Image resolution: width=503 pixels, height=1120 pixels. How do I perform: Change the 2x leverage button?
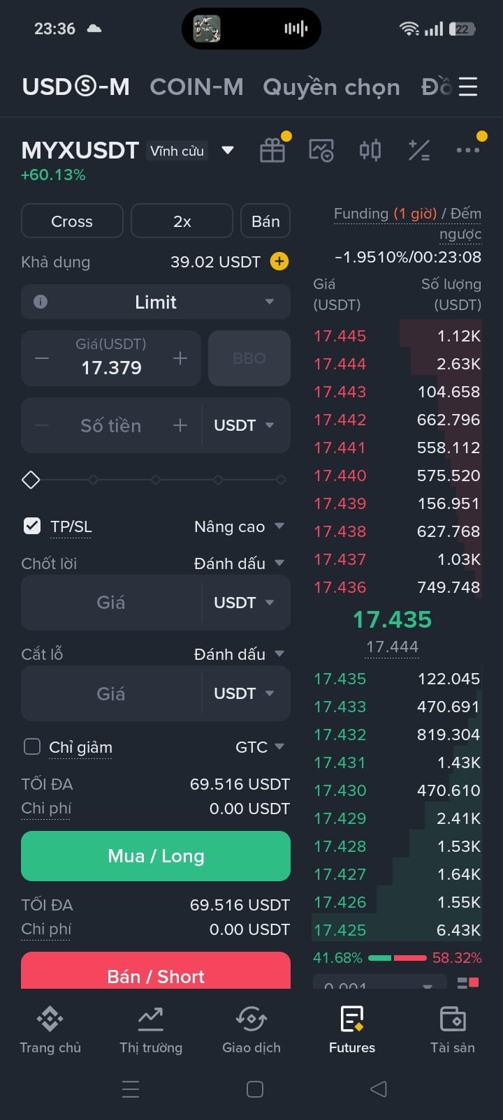(182, 221)
